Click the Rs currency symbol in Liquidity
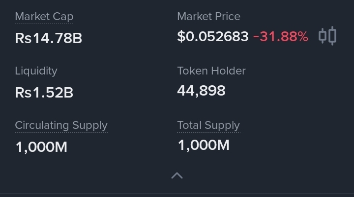This screenshot has width=354, height=197. (x=23, y=93)
